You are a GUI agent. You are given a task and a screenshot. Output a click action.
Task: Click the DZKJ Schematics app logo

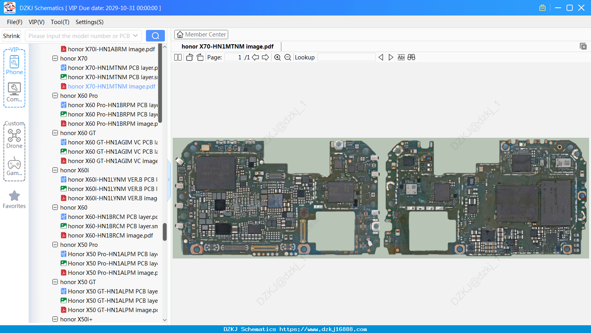pos(9,8)
